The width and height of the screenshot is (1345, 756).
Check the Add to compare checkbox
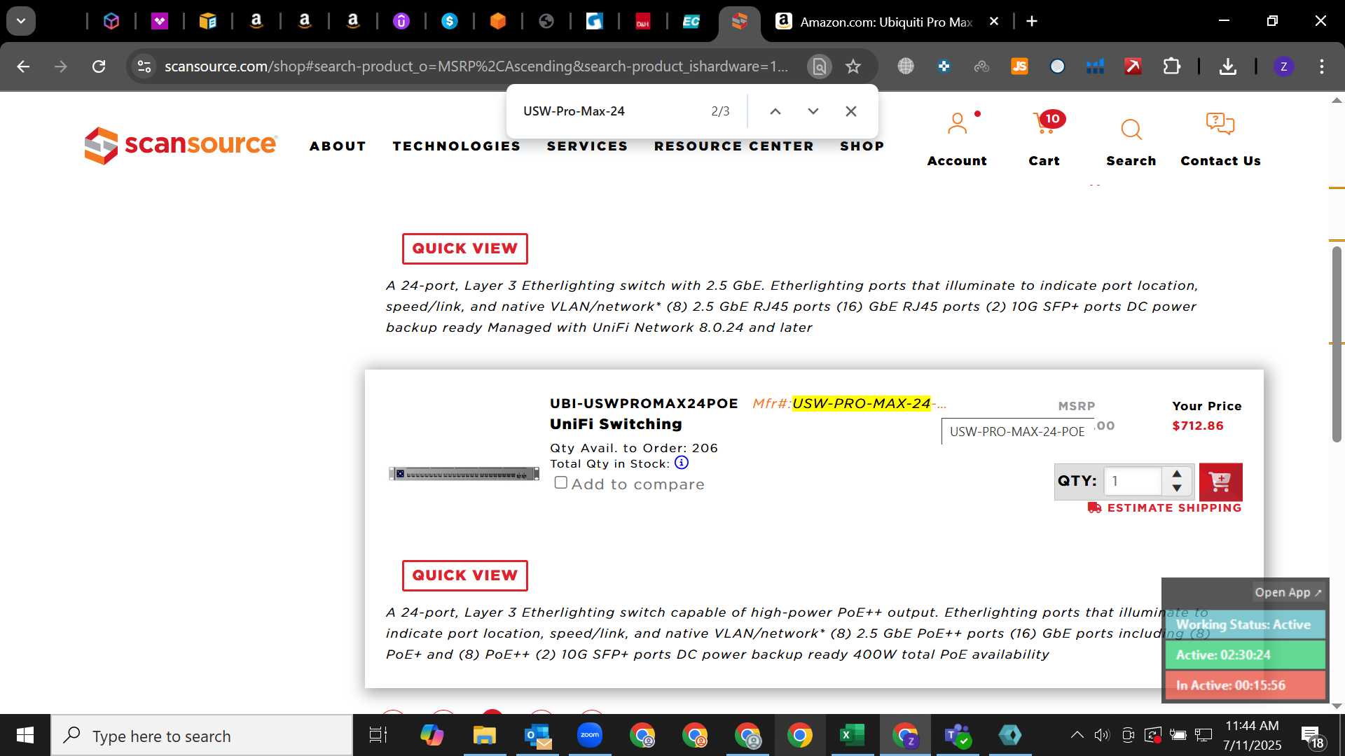tap(560, 482)
